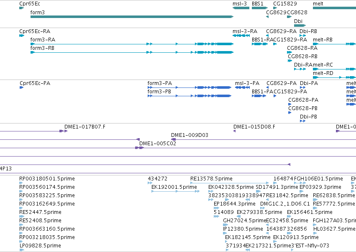Click the RP003583225.5prime EST
The image size is (356, 252).
(x=21, y=200)
